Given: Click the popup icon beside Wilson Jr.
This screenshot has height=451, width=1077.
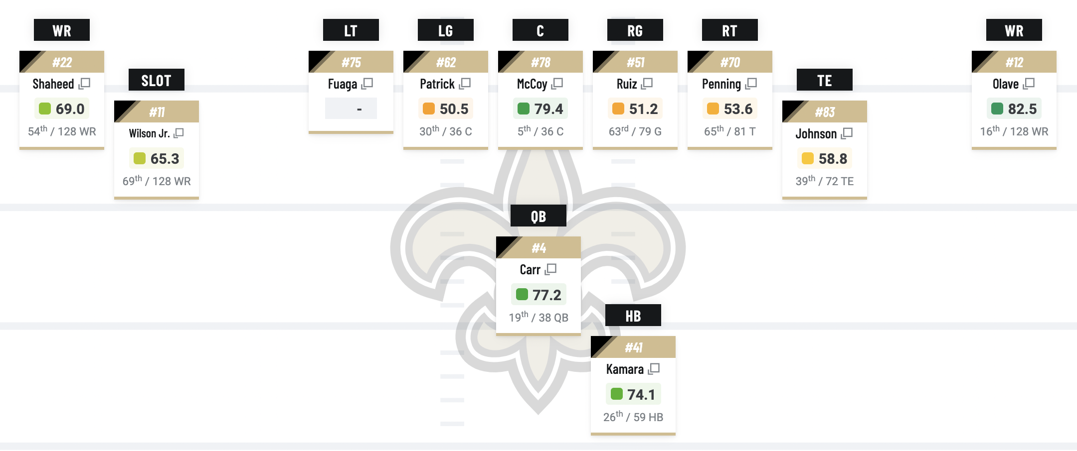Looking at the screenshot, I should (179, 133).
